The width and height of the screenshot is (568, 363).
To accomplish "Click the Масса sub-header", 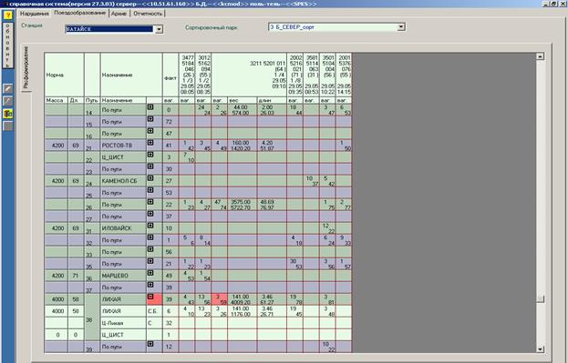I will (x=57, y=100).
